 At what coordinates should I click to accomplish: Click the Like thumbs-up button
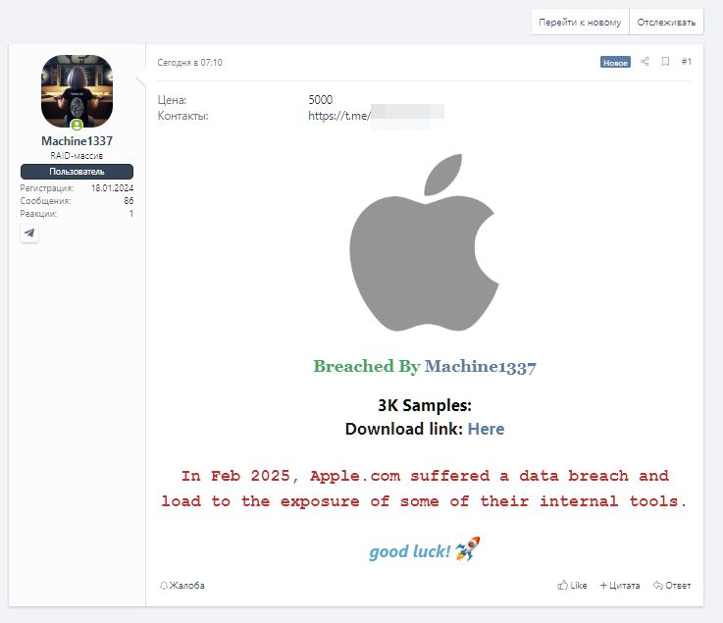[x=572, y=586]
